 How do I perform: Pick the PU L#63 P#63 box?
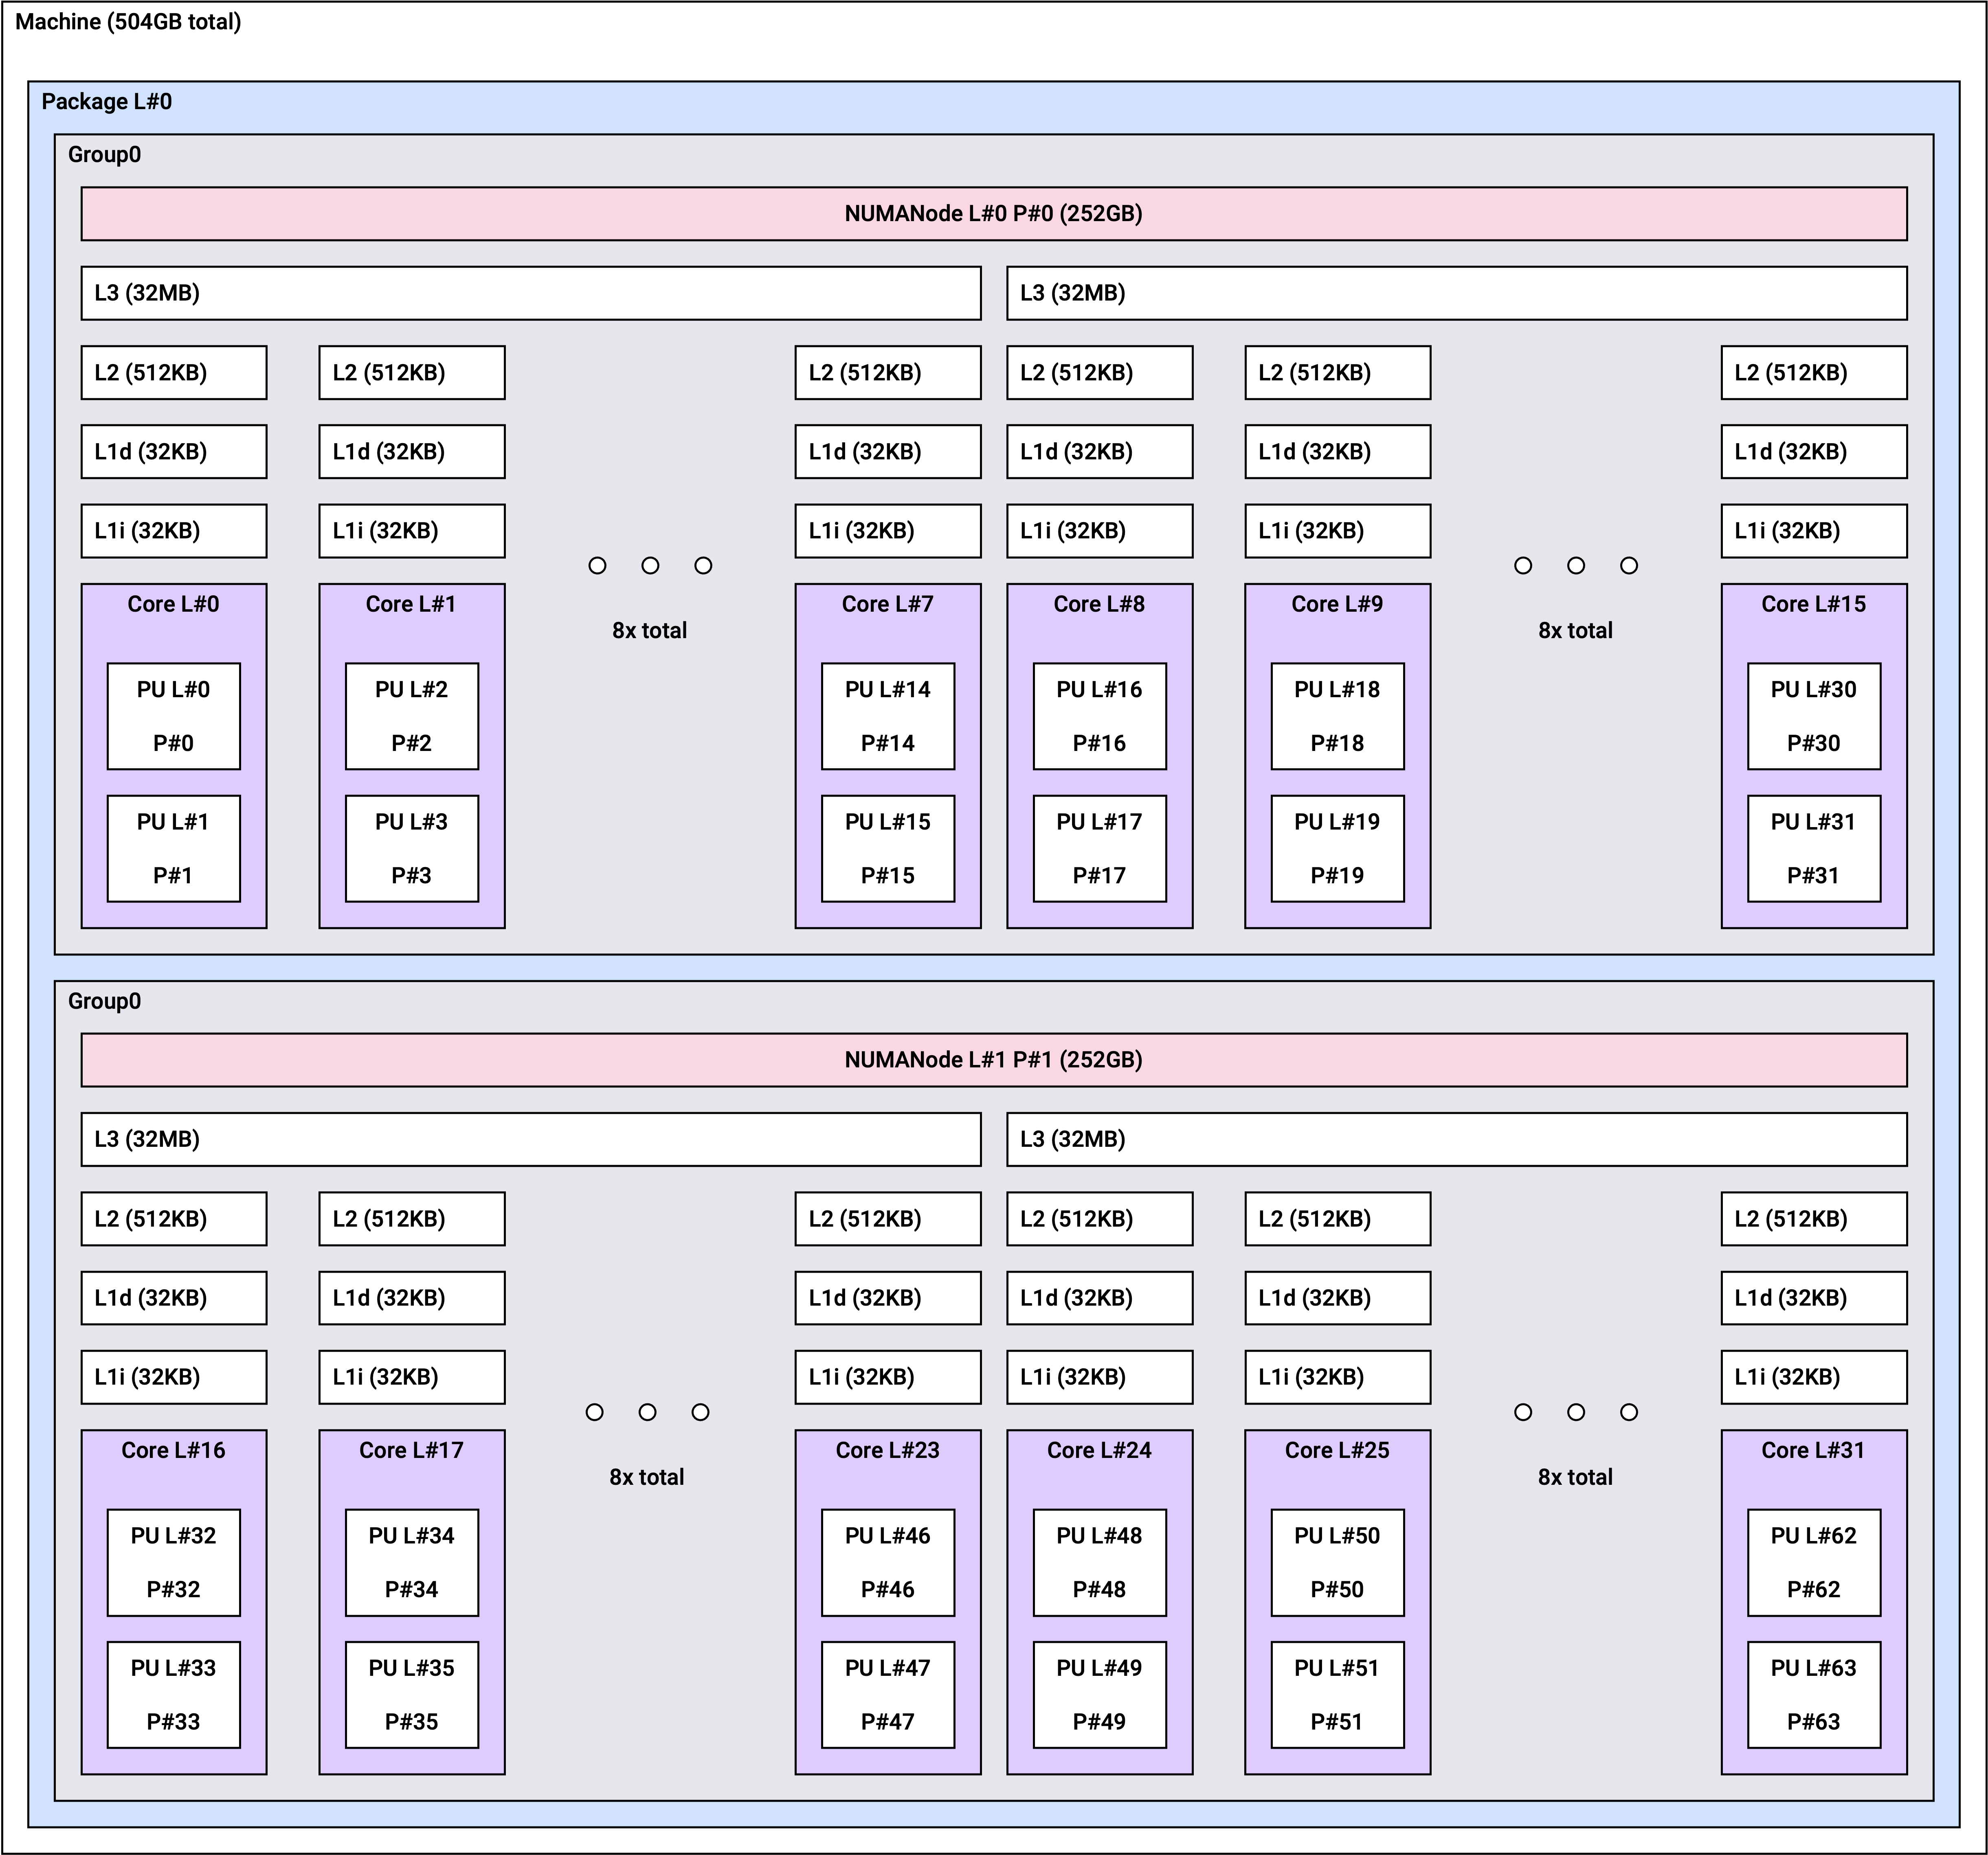coord(1814,1695)
